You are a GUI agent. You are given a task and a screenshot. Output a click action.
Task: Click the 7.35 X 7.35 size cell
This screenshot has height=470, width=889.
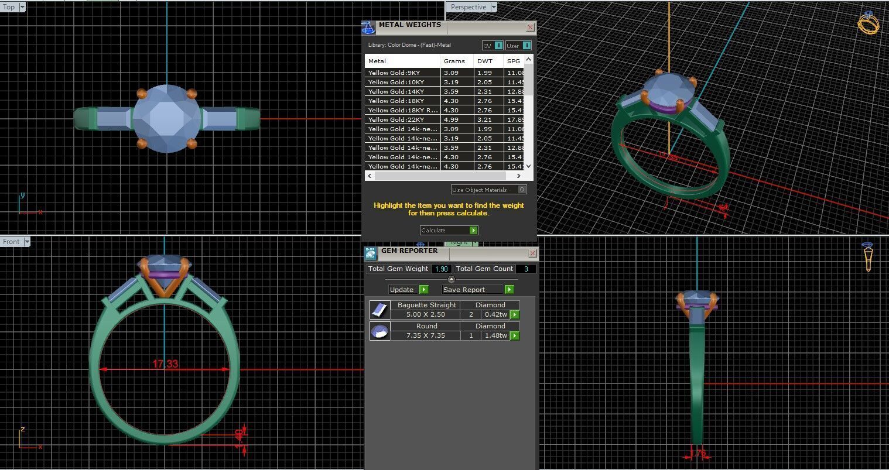[x=426, y=335]
